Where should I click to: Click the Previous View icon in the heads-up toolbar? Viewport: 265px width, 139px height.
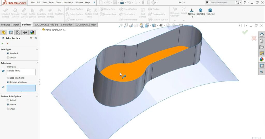[x=131, y=26]
